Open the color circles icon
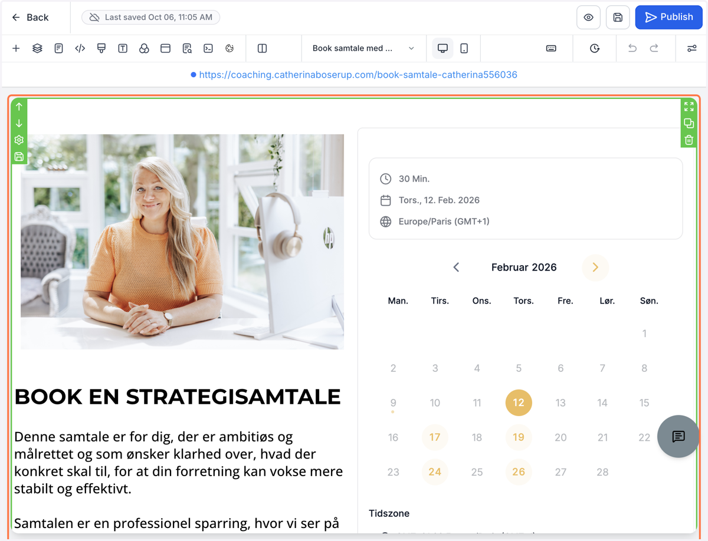The width and height of the screenshot is (708, 541). coord(144,48)
